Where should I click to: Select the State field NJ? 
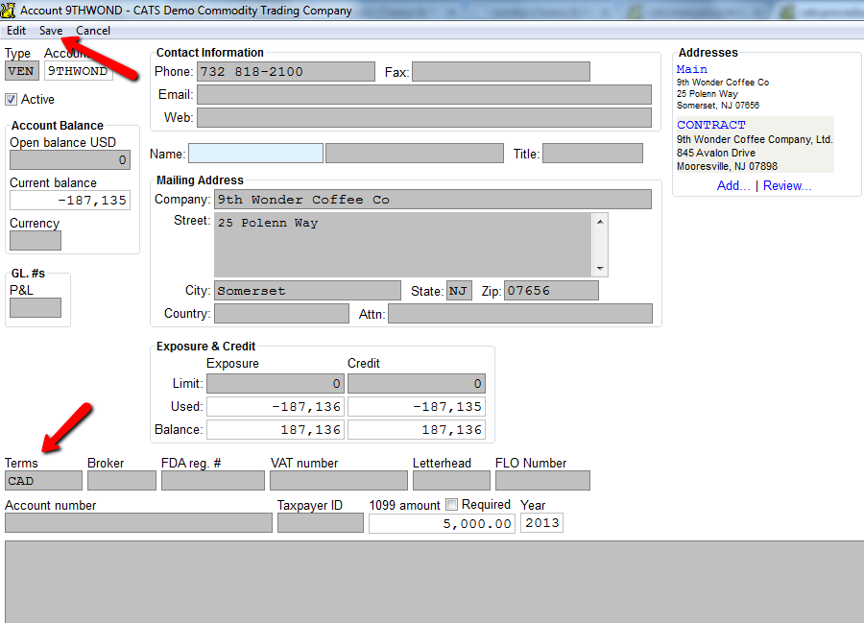(x=459, y=290)
